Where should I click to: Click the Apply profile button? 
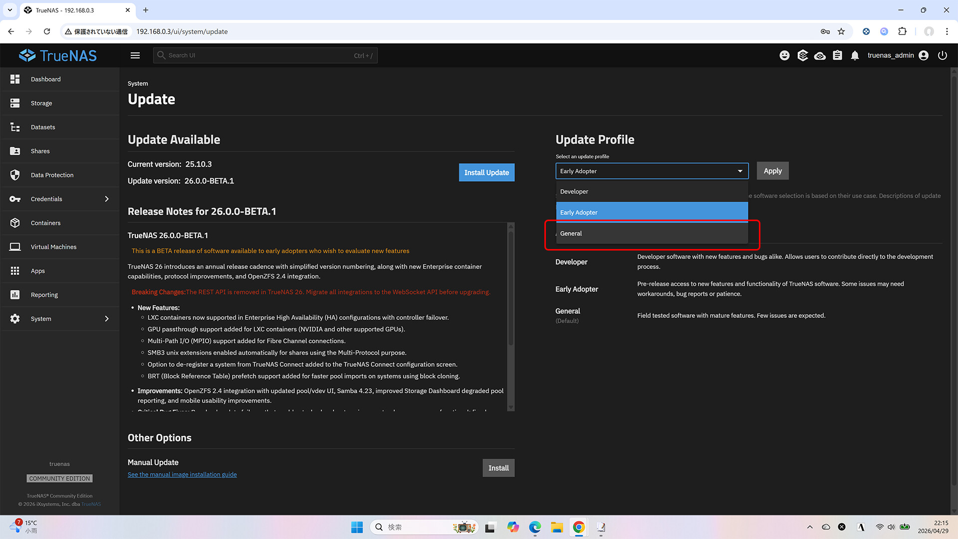(772, 171)
